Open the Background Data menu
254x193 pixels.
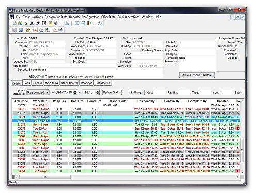coord(56,17)
